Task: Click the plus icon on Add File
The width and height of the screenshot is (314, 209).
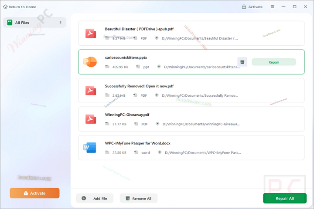Action: 84,198
